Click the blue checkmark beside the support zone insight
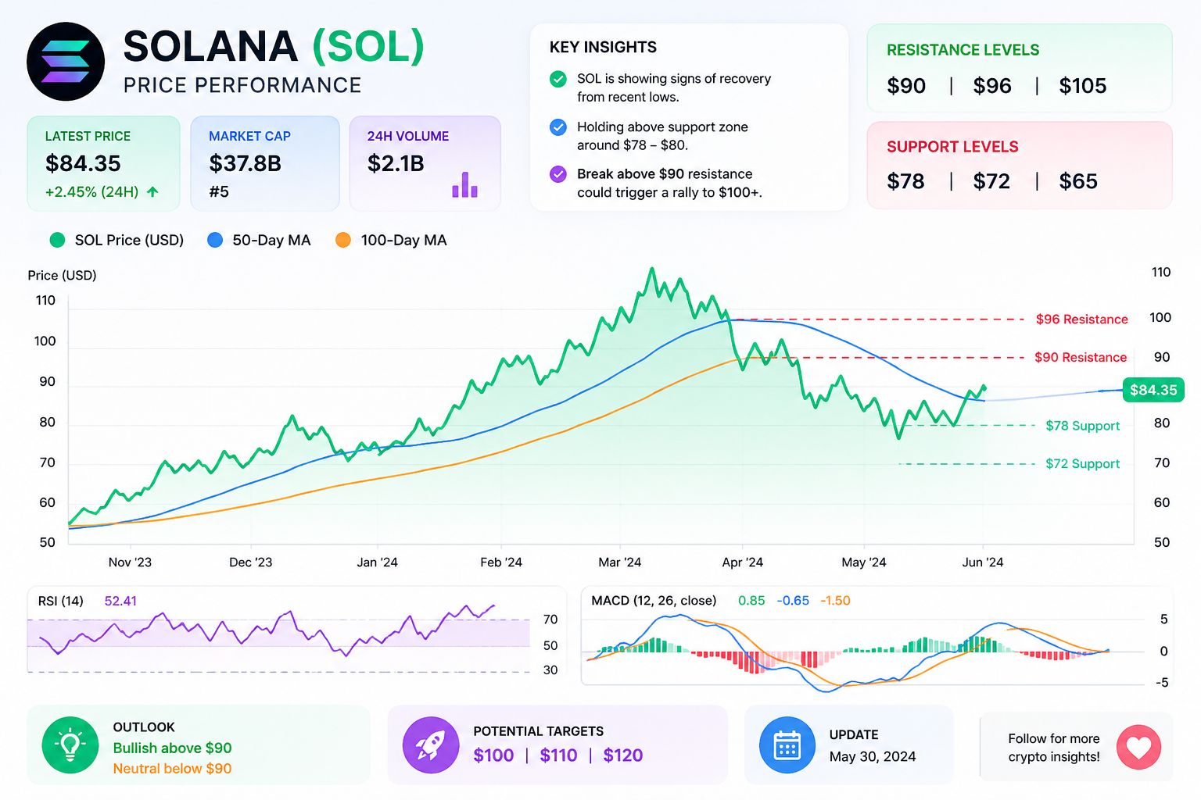Viewport: 1201px width, 800px height. click(x=558, y=127)
